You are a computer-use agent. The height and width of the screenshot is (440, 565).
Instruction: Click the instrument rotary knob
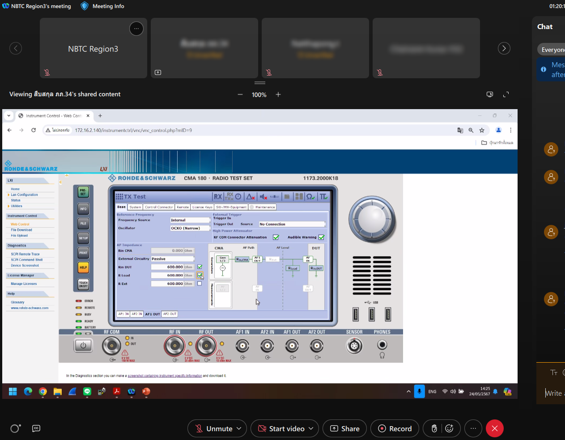tap(372, 220)
